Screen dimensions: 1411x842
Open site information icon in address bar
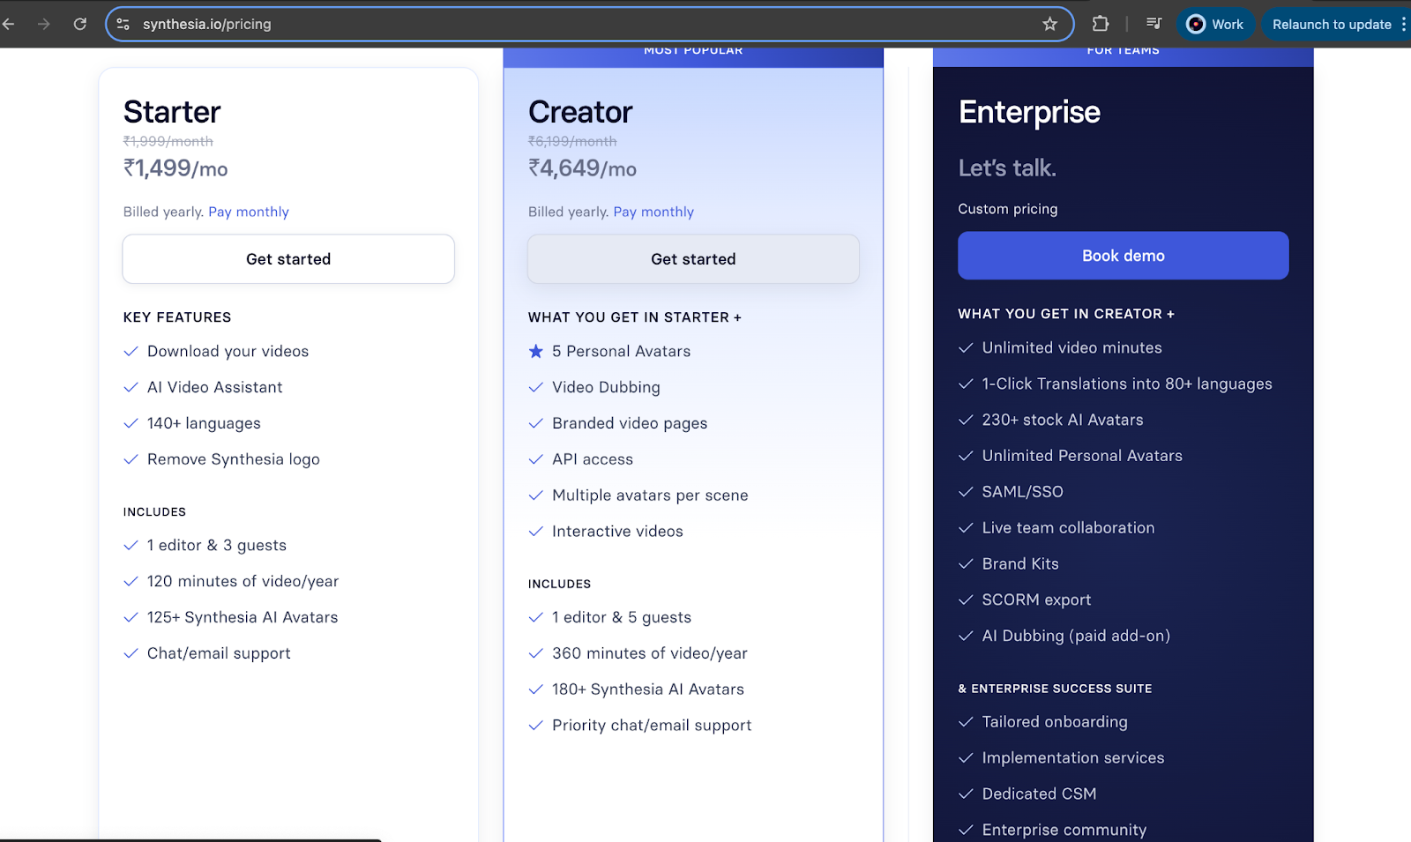pos(123,24)
